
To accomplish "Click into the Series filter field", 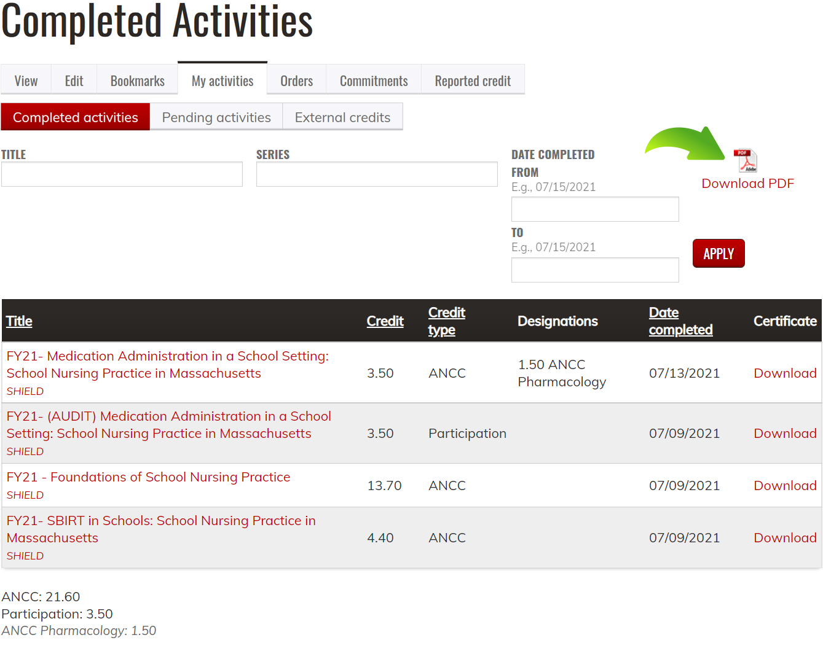I will point(376,174).
